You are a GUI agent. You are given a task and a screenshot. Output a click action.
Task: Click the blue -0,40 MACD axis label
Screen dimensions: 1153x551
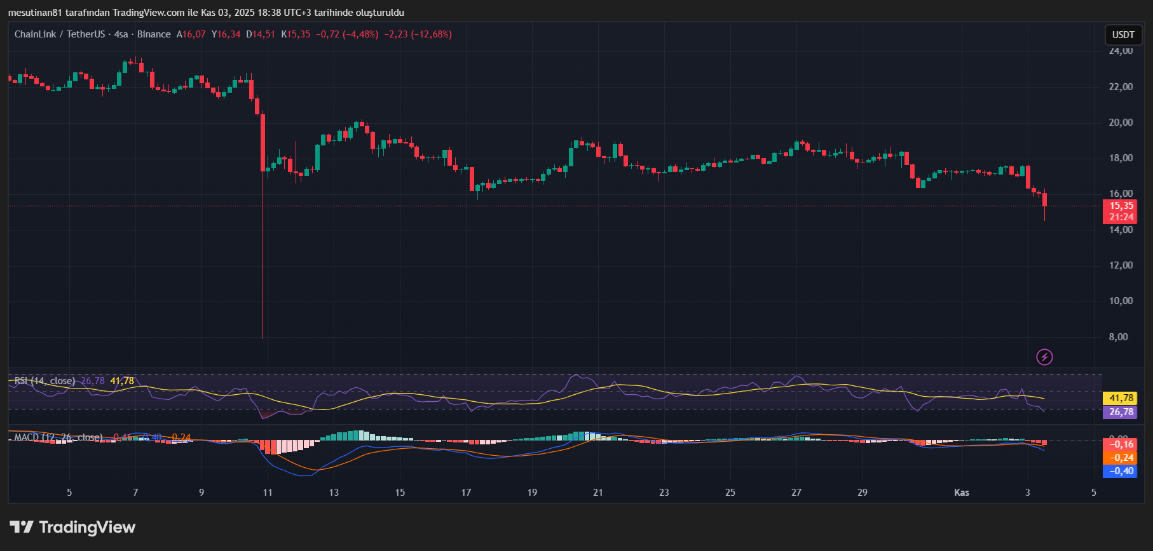point(1121,471)
